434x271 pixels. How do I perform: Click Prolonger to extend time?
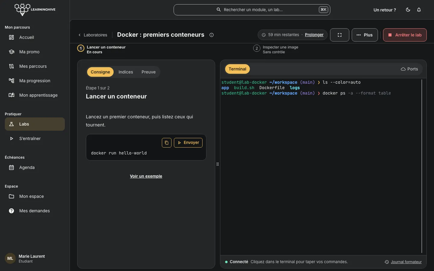click(x=314, y=35)
